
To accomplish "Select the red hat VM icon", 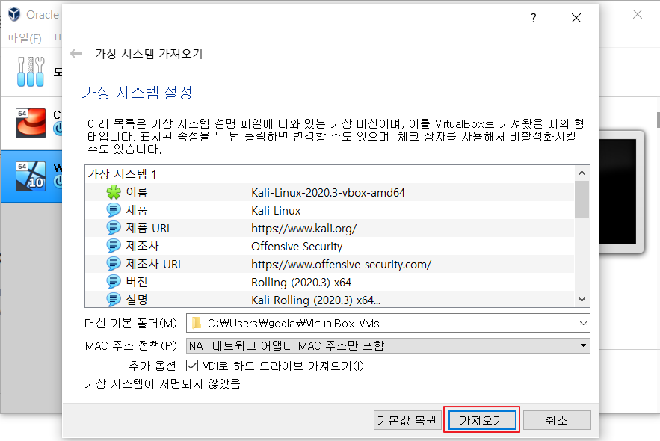I will pos(31,123).
